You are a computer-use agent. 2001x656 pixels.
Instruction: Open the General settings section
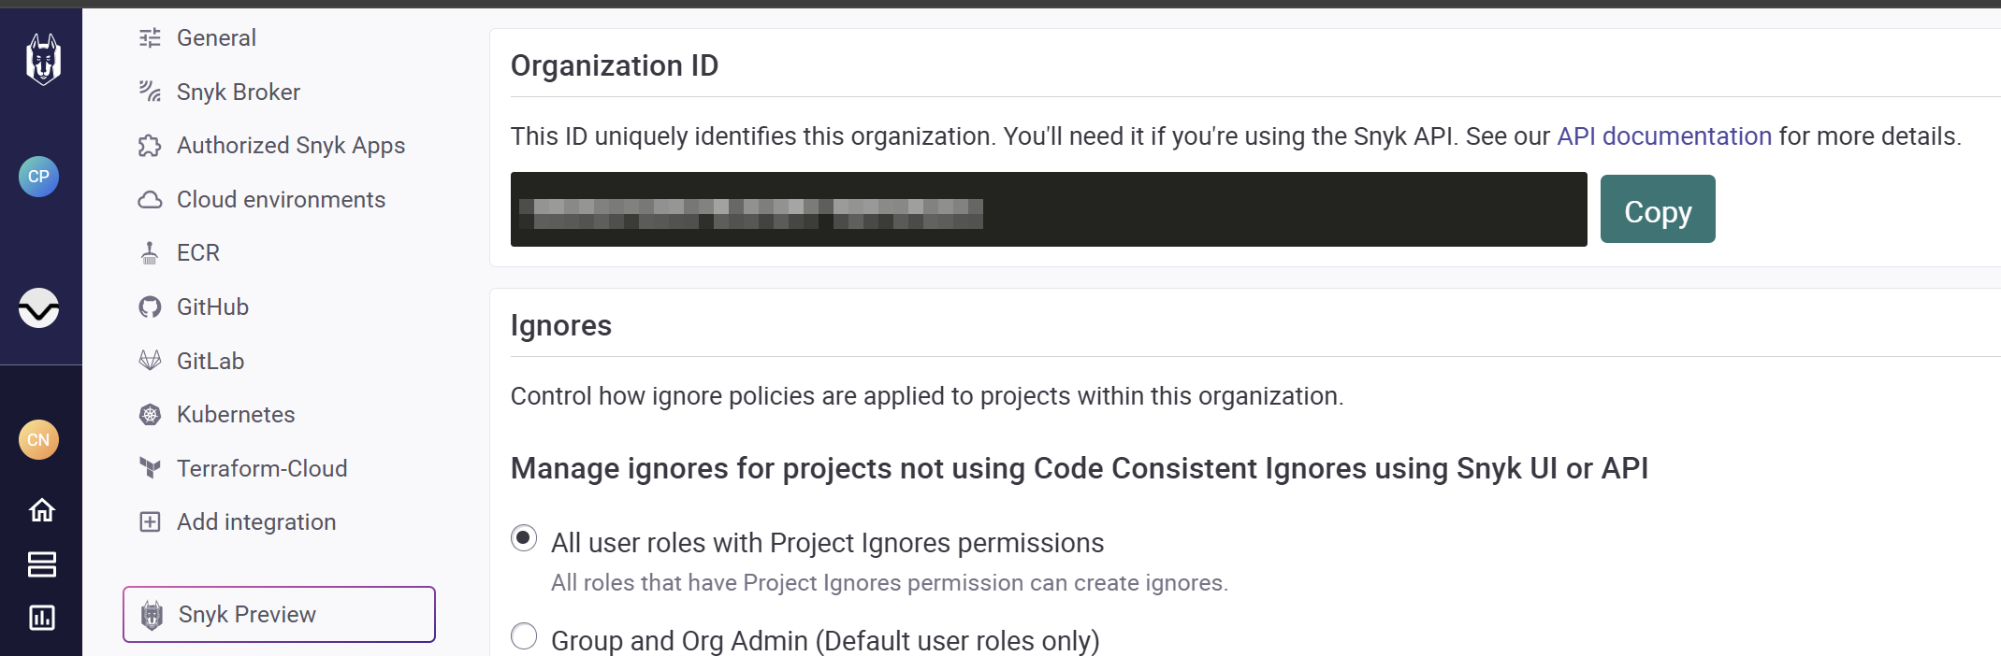(216, 37)
